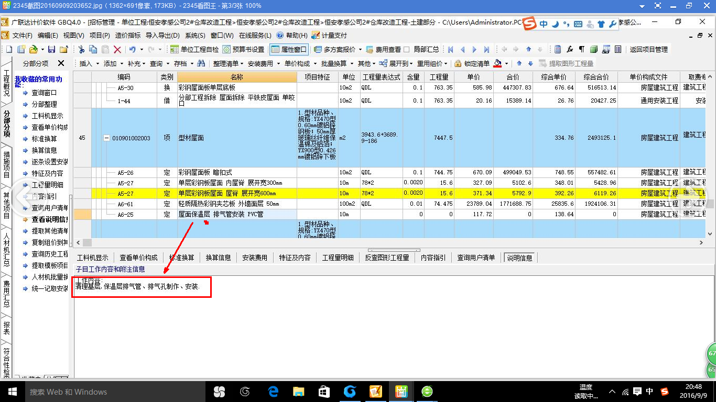The height and width of the screenshot is (402, 716).
Task: Toggle the 属性窗口 button
Action: (289, 49)
